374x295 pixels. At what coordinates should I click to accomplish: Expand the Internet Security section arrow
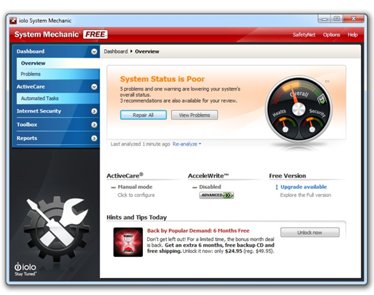94,111
